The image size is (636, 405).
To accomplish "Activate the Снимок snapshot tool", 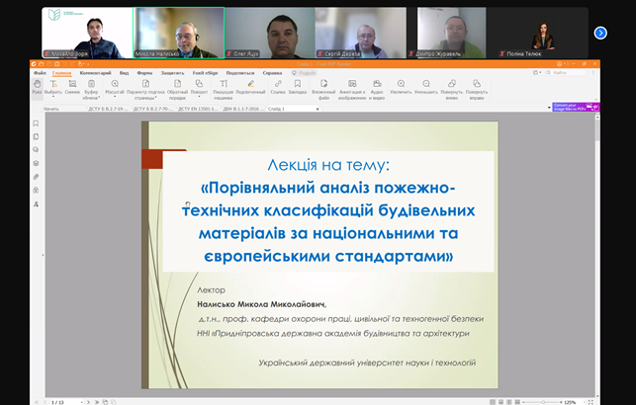I will [72, 86].
